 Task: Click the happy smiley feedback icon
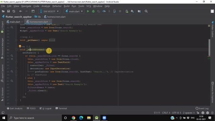point(203,113)
